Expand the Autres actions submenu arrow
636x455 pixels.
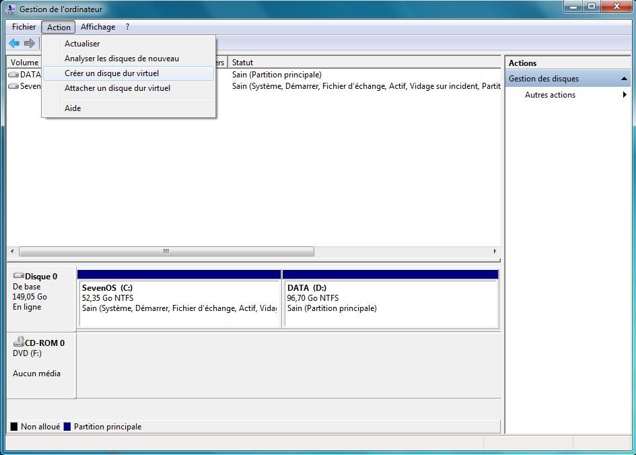[x=625, y=94]
